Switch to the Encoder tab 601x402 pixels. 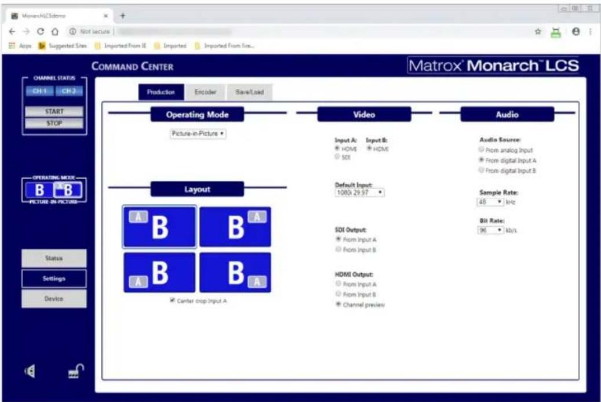[205, 92]
